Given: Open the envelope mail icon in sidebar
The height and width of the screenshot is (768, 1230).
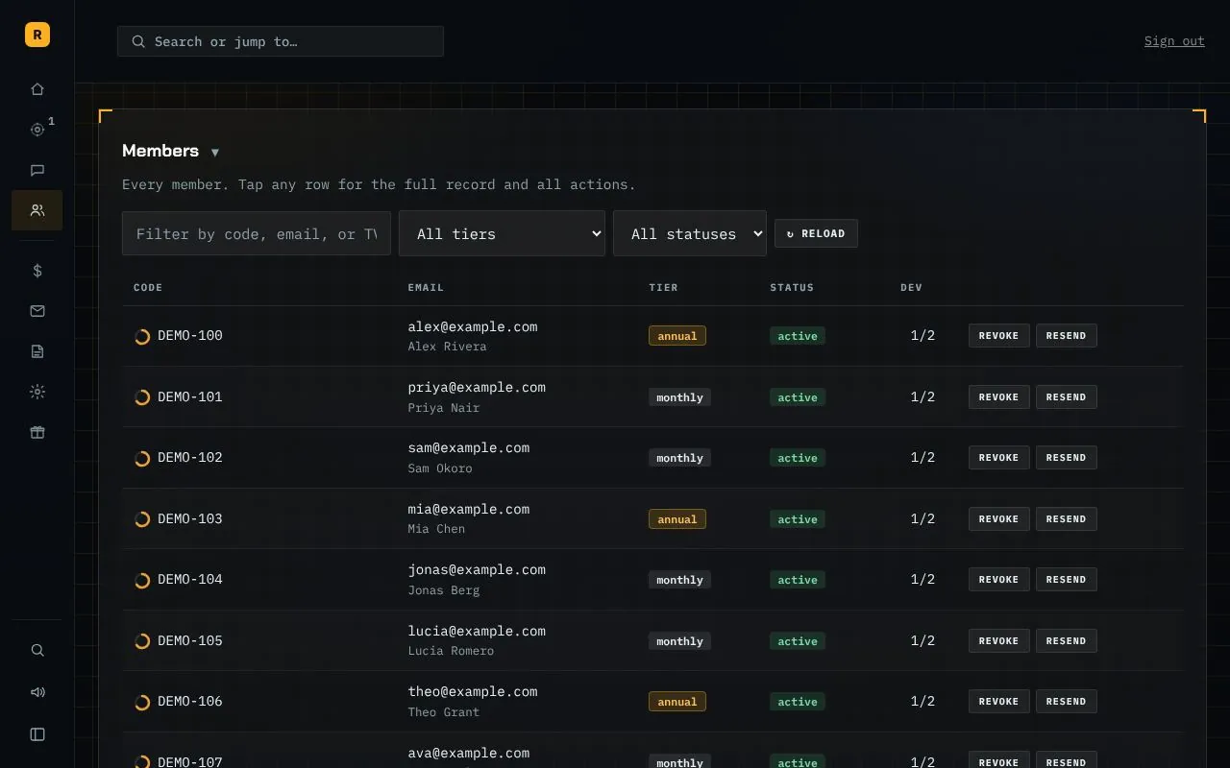Looking at the screenshot, I should (x=37, y=311).
